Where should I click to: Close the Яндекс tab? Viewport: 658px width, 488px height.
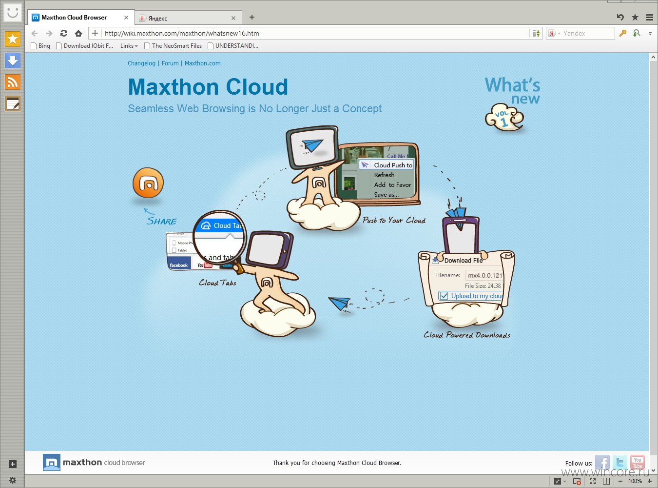[233, 18]
